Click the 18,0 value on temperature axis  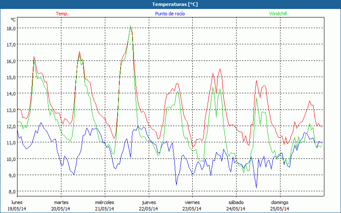[x=11, y=28]
